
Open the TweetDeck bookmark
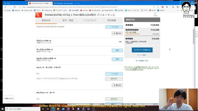pyautogui.click(x=119, y=10)
